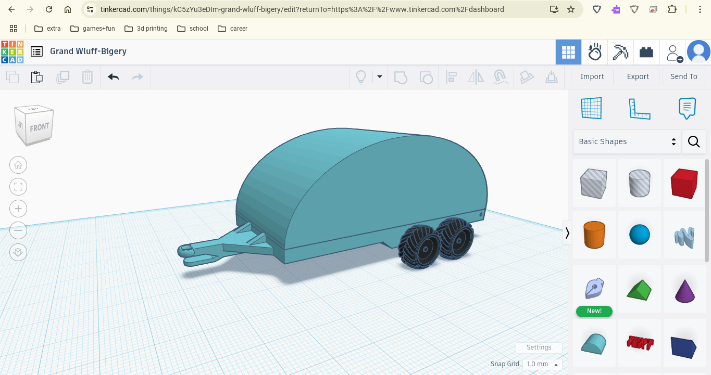Select the purple Cone shape

tap(684, 289)
